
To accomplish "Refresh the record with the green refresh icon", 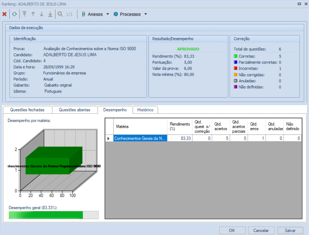I will coord(15,14).
